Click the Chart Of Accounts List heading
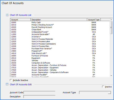114x100 pixels. coord(21,15)
